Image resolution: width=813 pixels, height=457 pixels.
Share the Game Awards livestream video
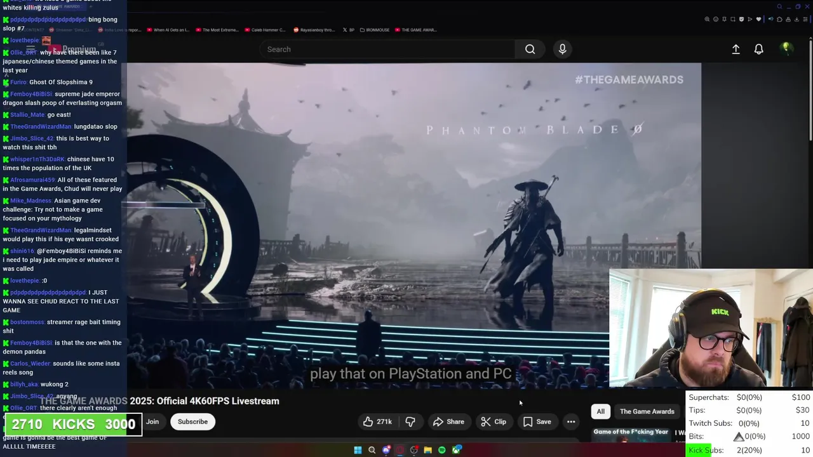point(448,421)
